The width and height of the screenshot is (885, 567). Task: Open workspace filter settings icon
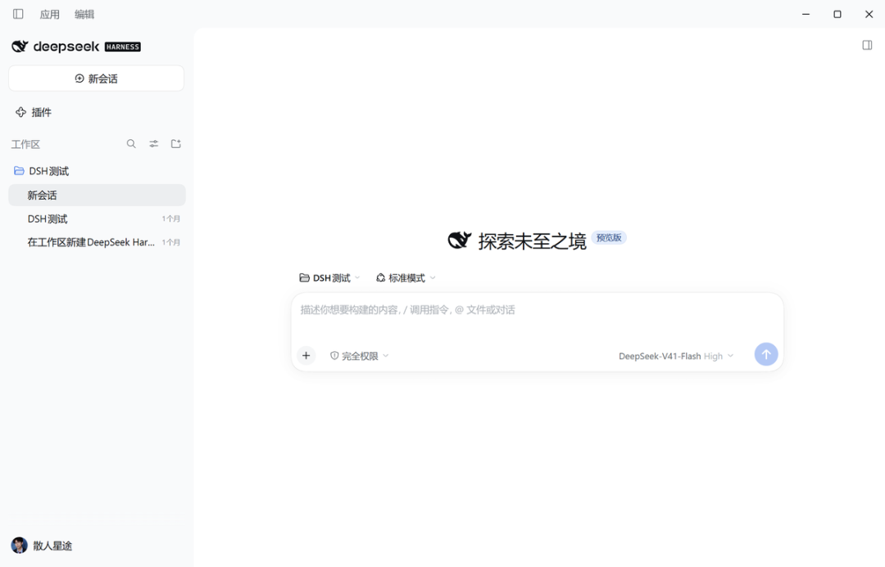(x=153, y=144)
